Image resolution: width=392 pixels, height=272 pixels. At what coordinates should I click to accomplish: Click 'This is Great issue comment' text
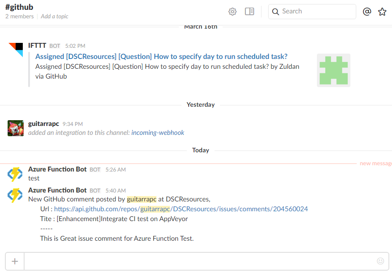[x=117, y=239]
